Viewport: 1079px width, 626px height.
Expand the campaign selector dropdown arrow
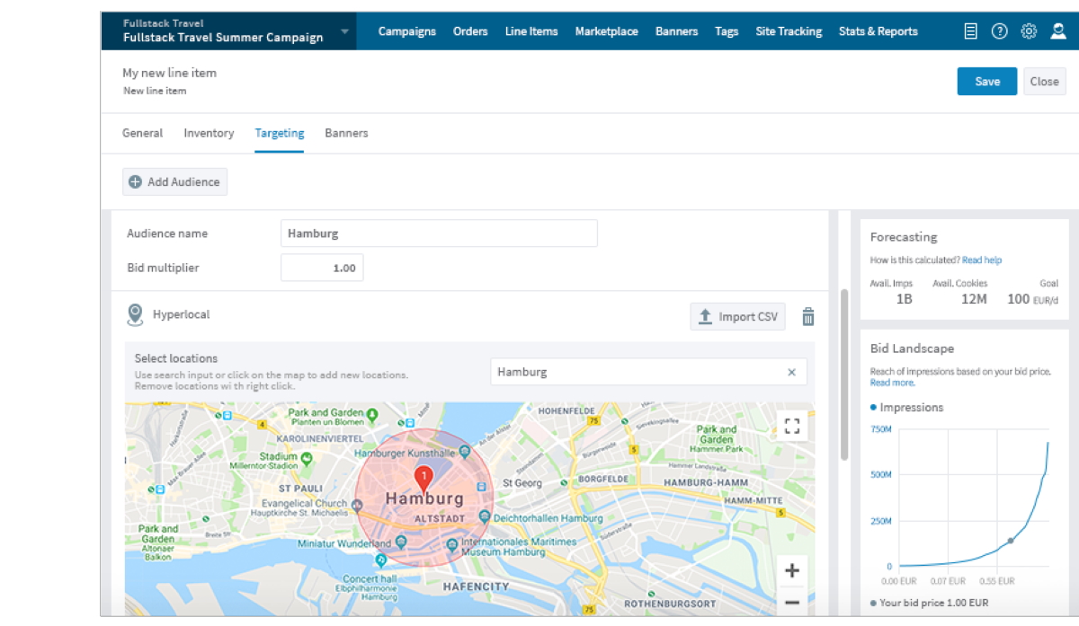(x=344, y=32)
